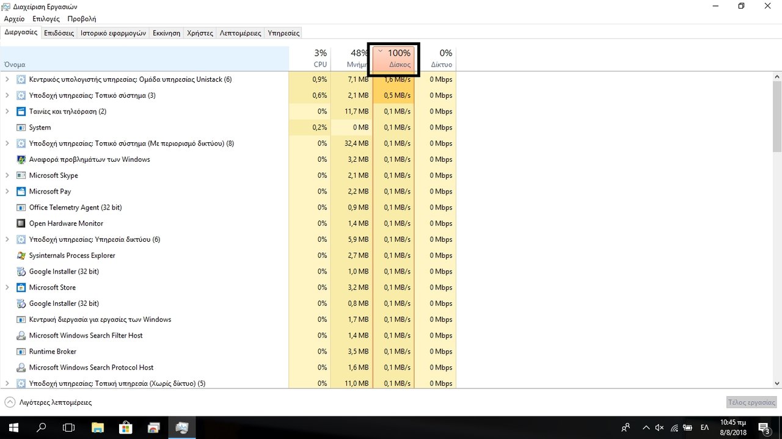The width and height of the screenshot is (782, 439).
Task: Sort by the Μνήμη column header
Action: click(351, 58)
